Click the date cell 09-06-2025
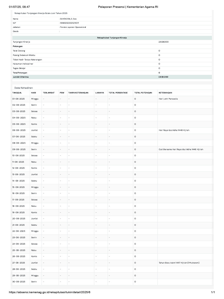The height and width of the screenshot is (299, 224). tap(19, 149)
